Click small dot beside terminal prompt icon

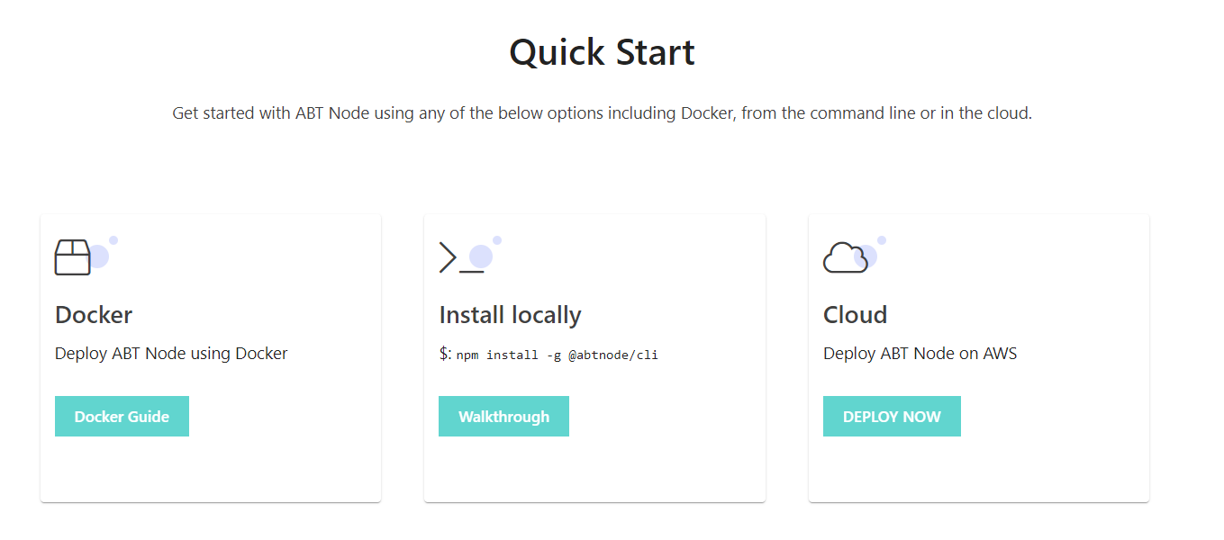[497, 240]
